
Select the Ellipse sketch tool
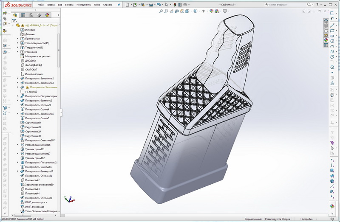point(332,57)
